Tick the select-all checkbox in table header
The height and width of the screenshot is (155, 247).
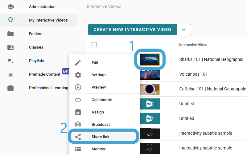[x=94, y=45]
